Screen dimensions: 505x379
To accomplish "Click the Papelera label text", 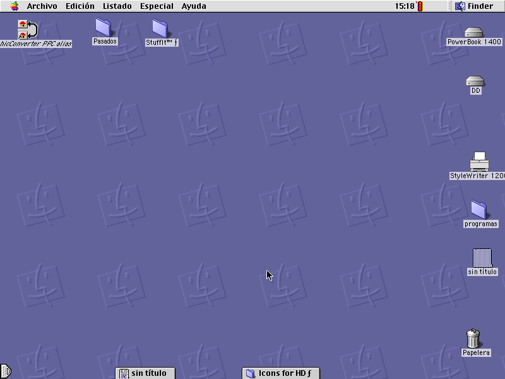I will [x=476, y=352].
